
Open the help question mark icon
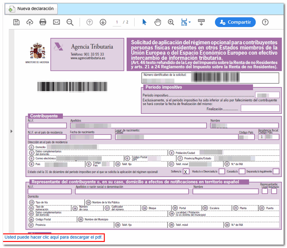(x=265, y=22)
